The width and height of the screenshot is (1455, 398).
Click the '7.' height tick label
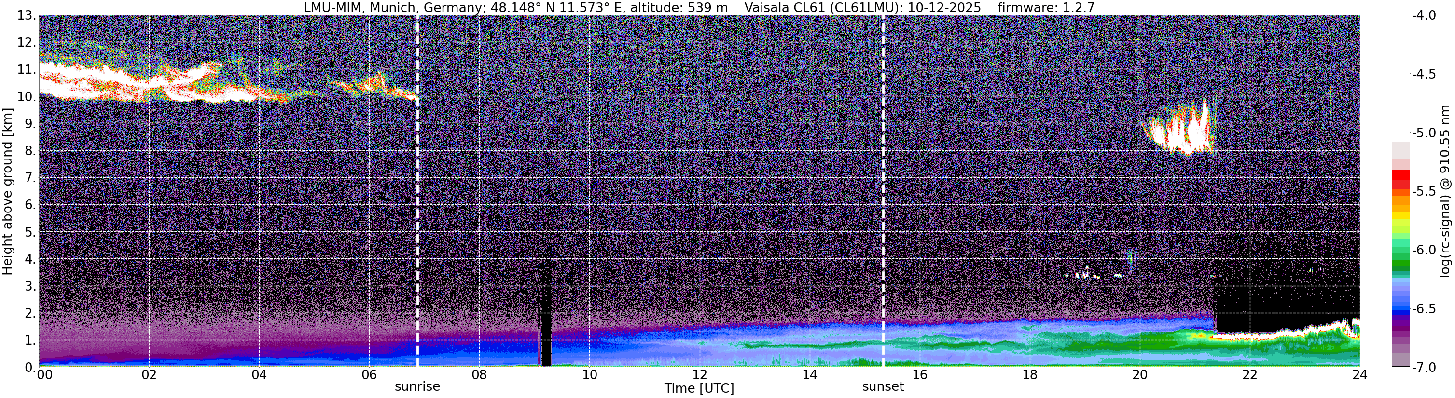[30, 178]
